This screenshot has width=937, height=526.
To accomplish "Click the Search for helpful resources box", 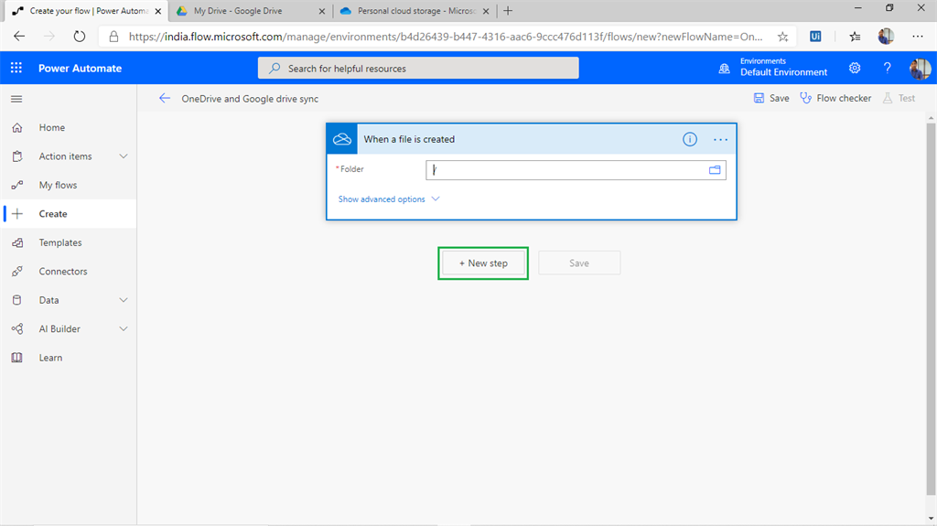I will [x=418, y=68].
